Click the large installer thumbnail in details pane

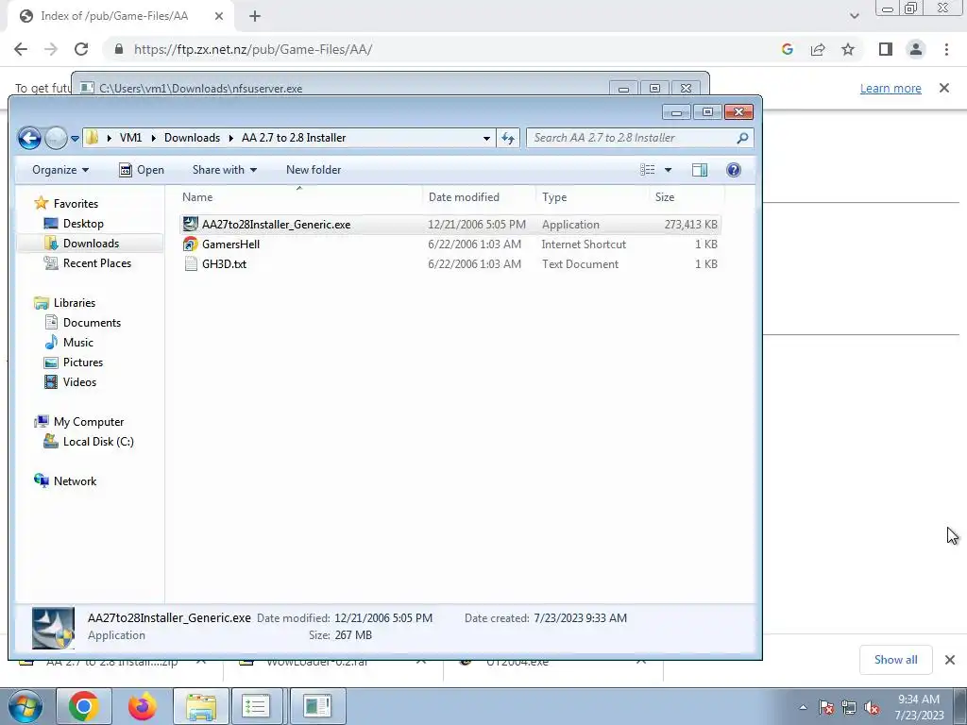[x=53, y=628]
